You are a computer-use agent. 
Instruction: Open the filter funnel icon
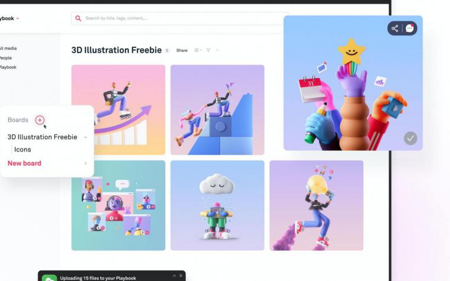pyautogui.click(x=208, y=50)
